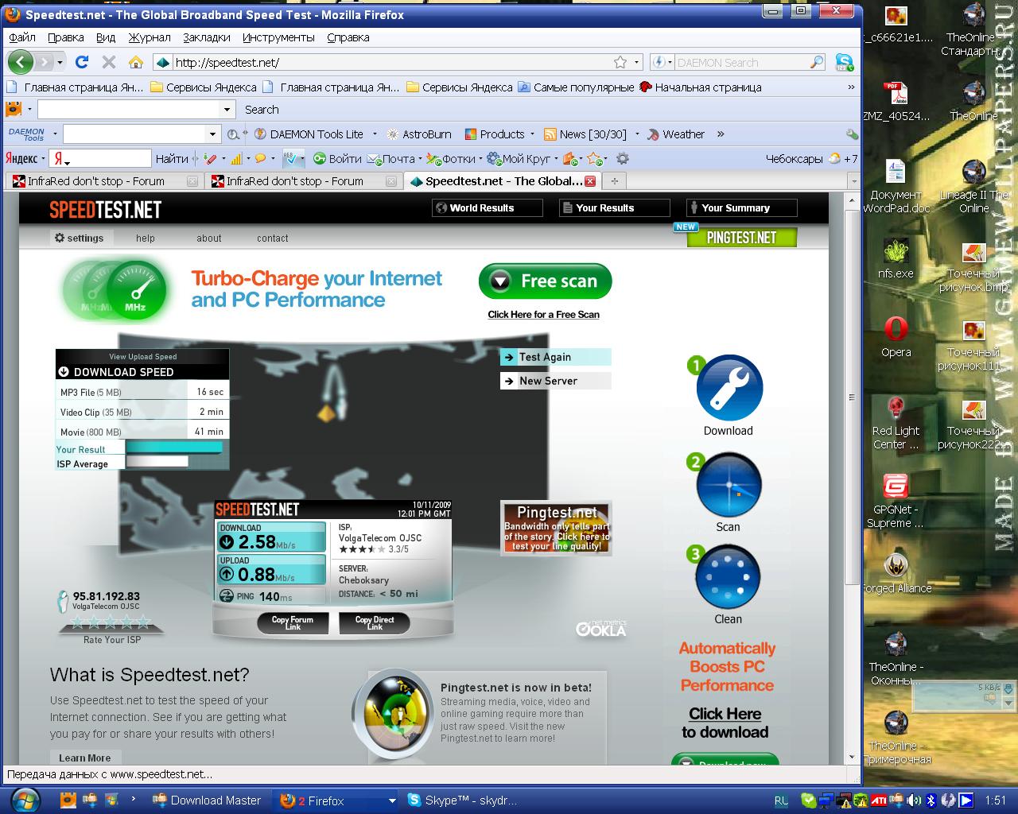Select the GPGNet - Supreme desktop icon
1018x814 pixels.
pos(896,501)
